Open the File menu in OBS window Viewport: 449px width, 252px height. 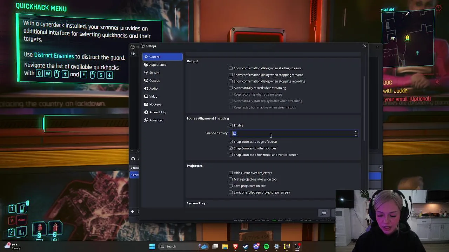coord(133,54)
